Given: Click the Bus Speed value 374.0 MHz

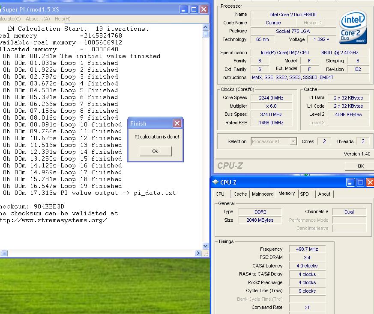Looking at the screenshot, I should point(271,114).
